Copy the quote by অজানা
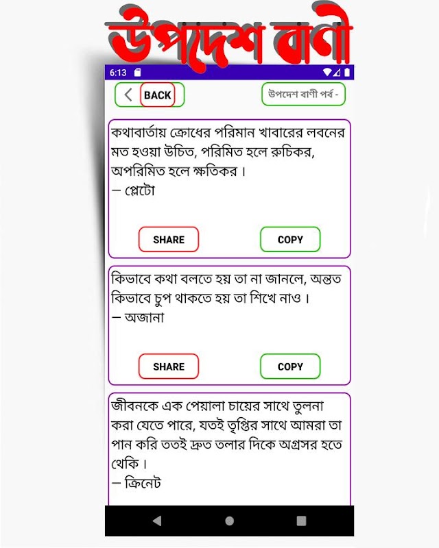Screen dimensions: 439x548 (x=290, y=366)
